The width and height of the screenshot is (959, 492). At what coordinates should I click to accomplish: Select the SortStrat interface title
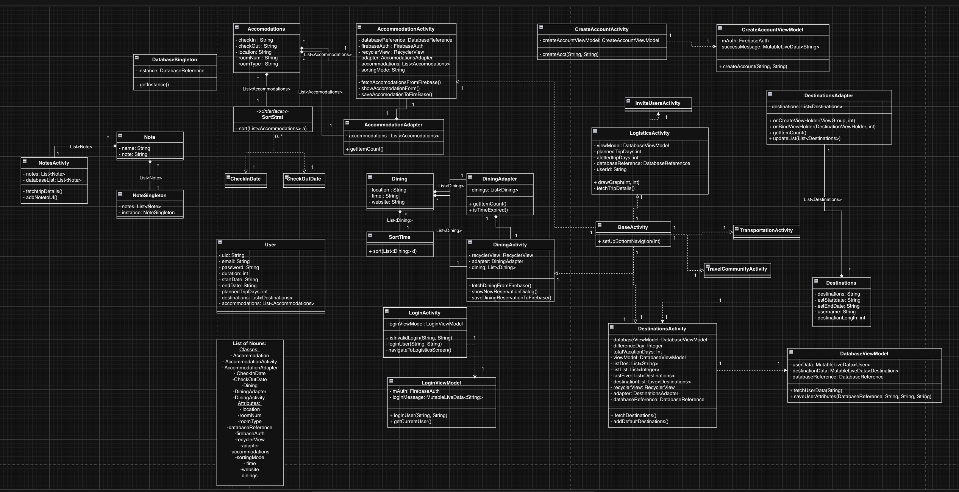[x=272, y=117]
